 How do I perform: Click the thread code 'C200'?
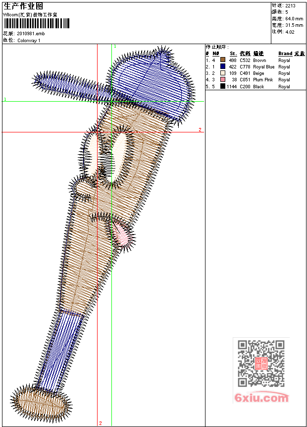point(245,87)
